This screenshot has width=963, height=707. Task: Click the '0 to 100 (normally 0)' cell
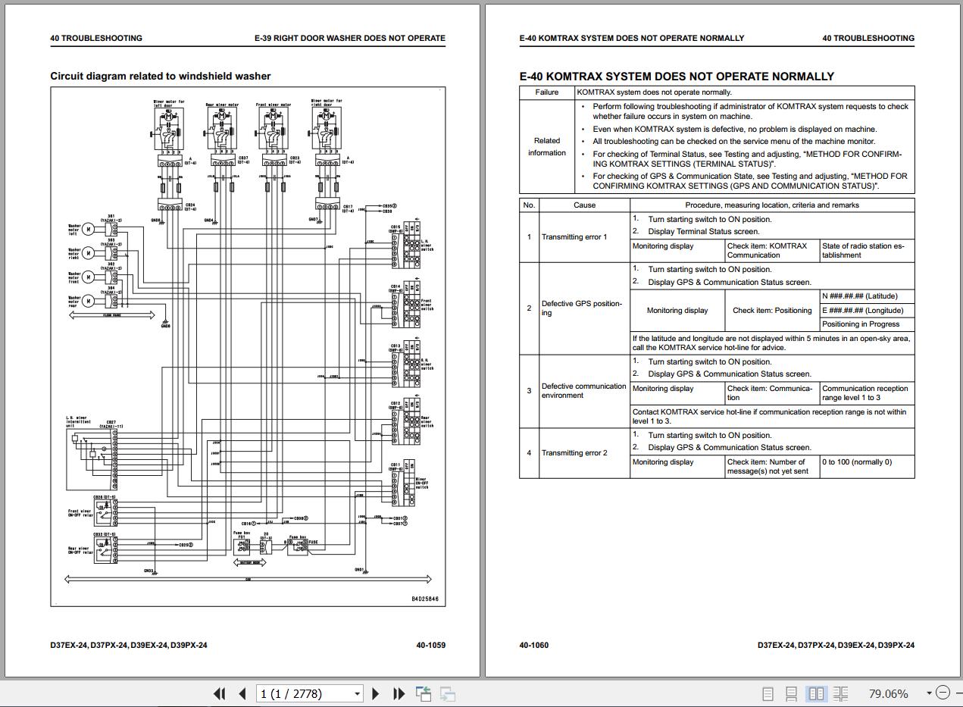[x=867, y=467]
